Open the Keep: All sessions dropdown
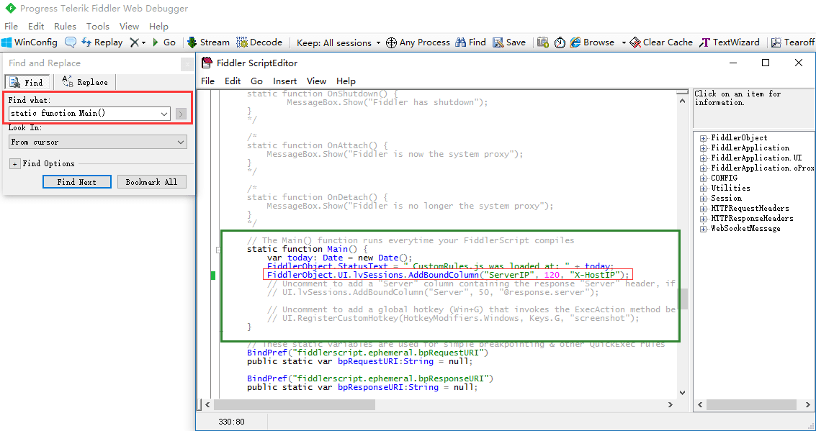Image resolution: width=816 pixels, height=431 pixels. pos(338,42)
